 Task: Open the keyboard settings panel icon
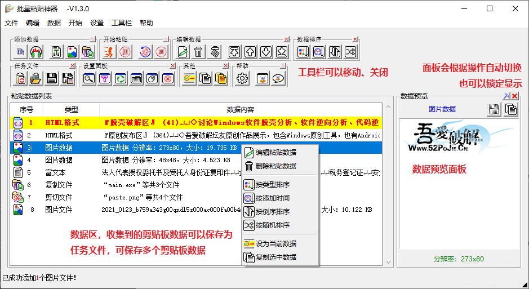[137, 78]
